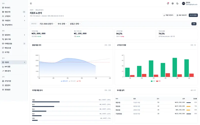Open the notifications bell

click(168, 3)
